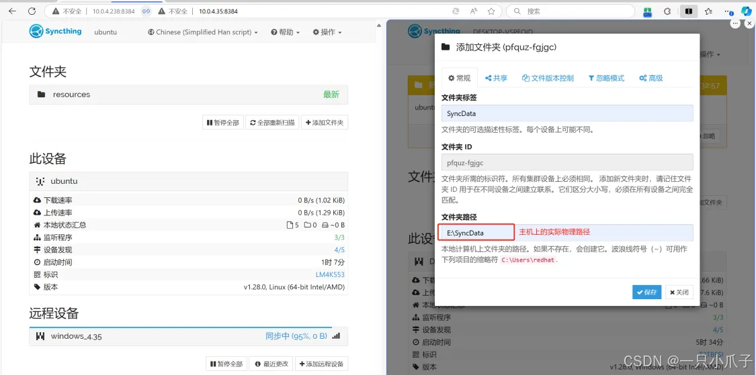Go back with the browser back arrow
Viewport: 756px width, 375px height.
click(x=13, y=11)
